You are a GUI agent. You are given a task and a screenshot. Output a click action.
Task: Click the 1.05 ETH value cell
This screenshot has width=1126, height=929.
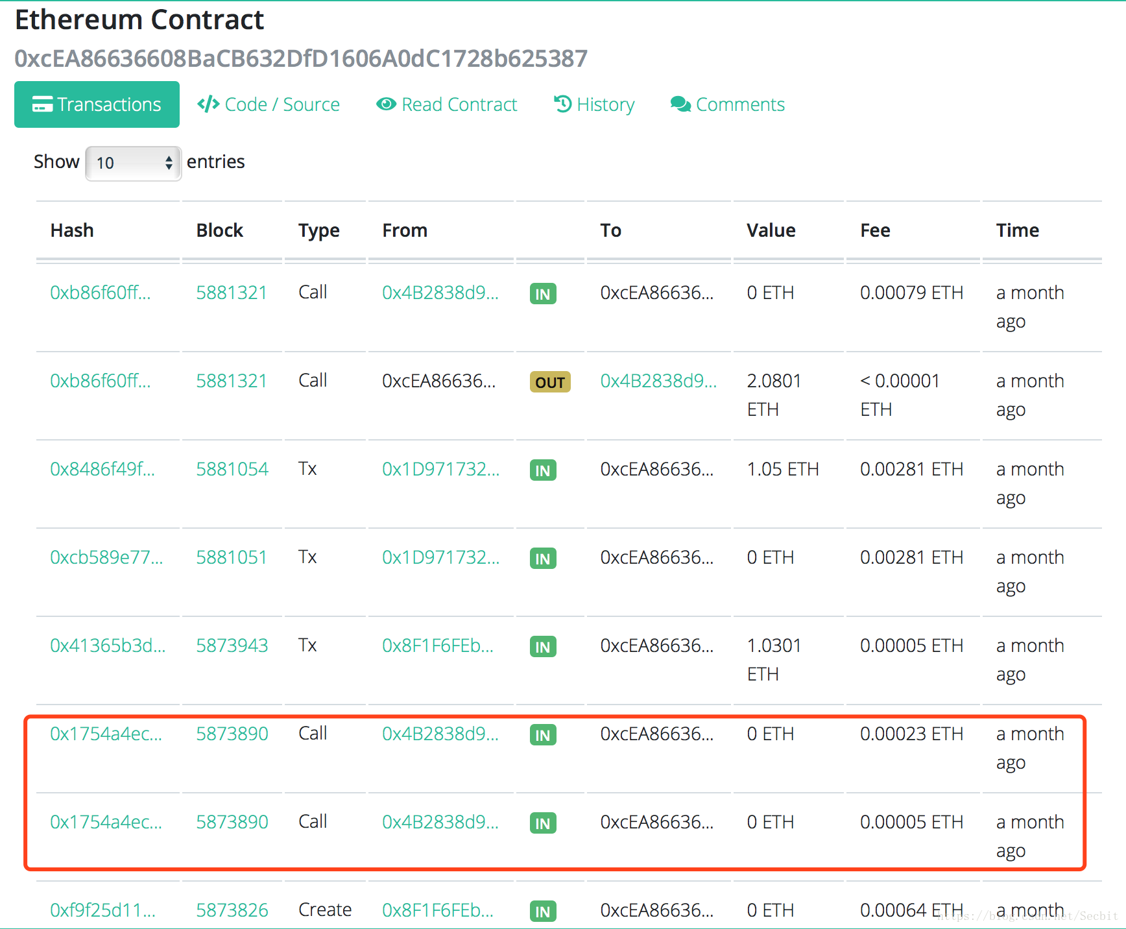[x=783, y=469]
